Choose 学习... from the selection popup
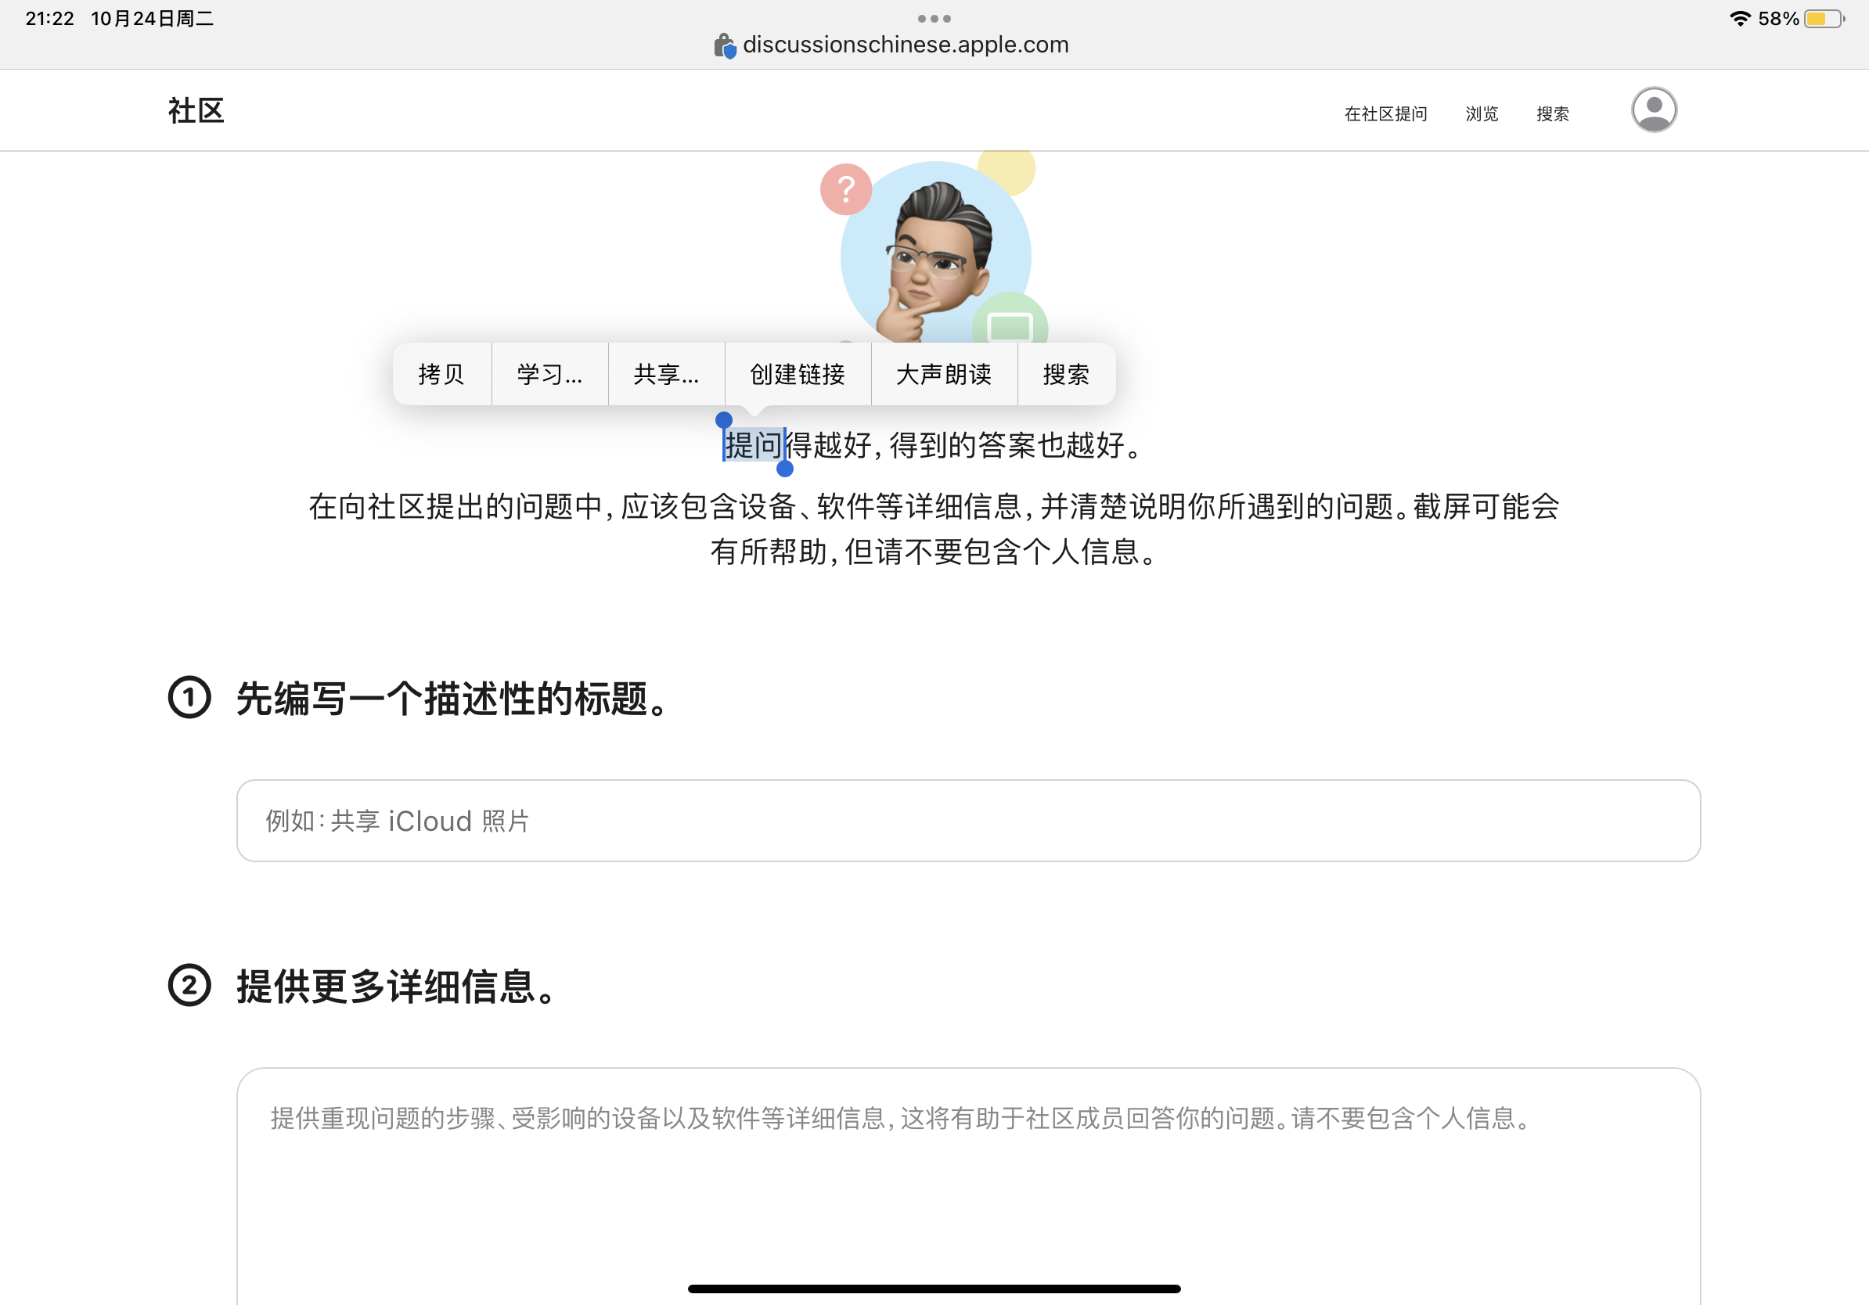 (549, 374)
